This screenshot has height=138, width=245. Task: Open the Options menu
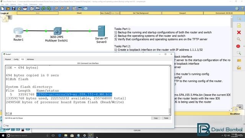[x=13, y=4]
